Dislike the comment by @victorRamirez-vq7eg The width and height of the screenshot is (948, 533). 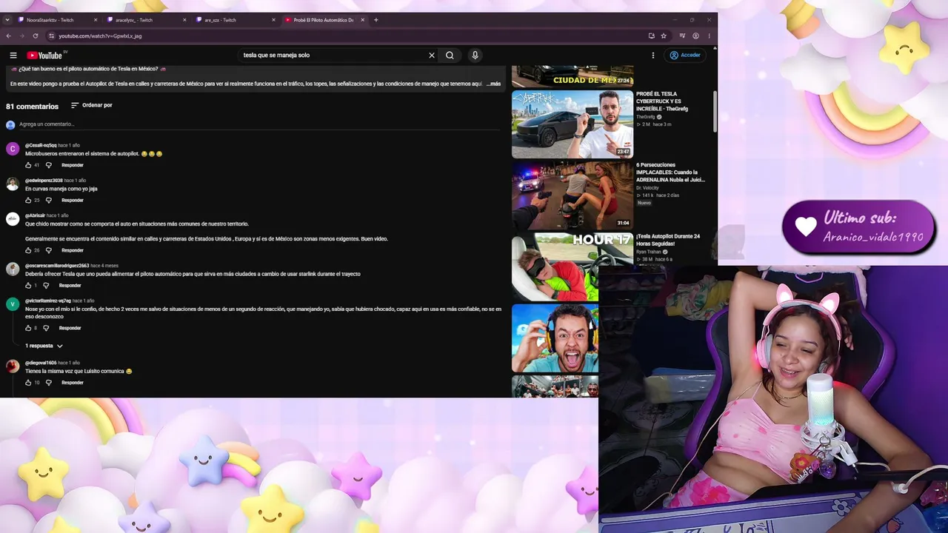tap(46, 328)
